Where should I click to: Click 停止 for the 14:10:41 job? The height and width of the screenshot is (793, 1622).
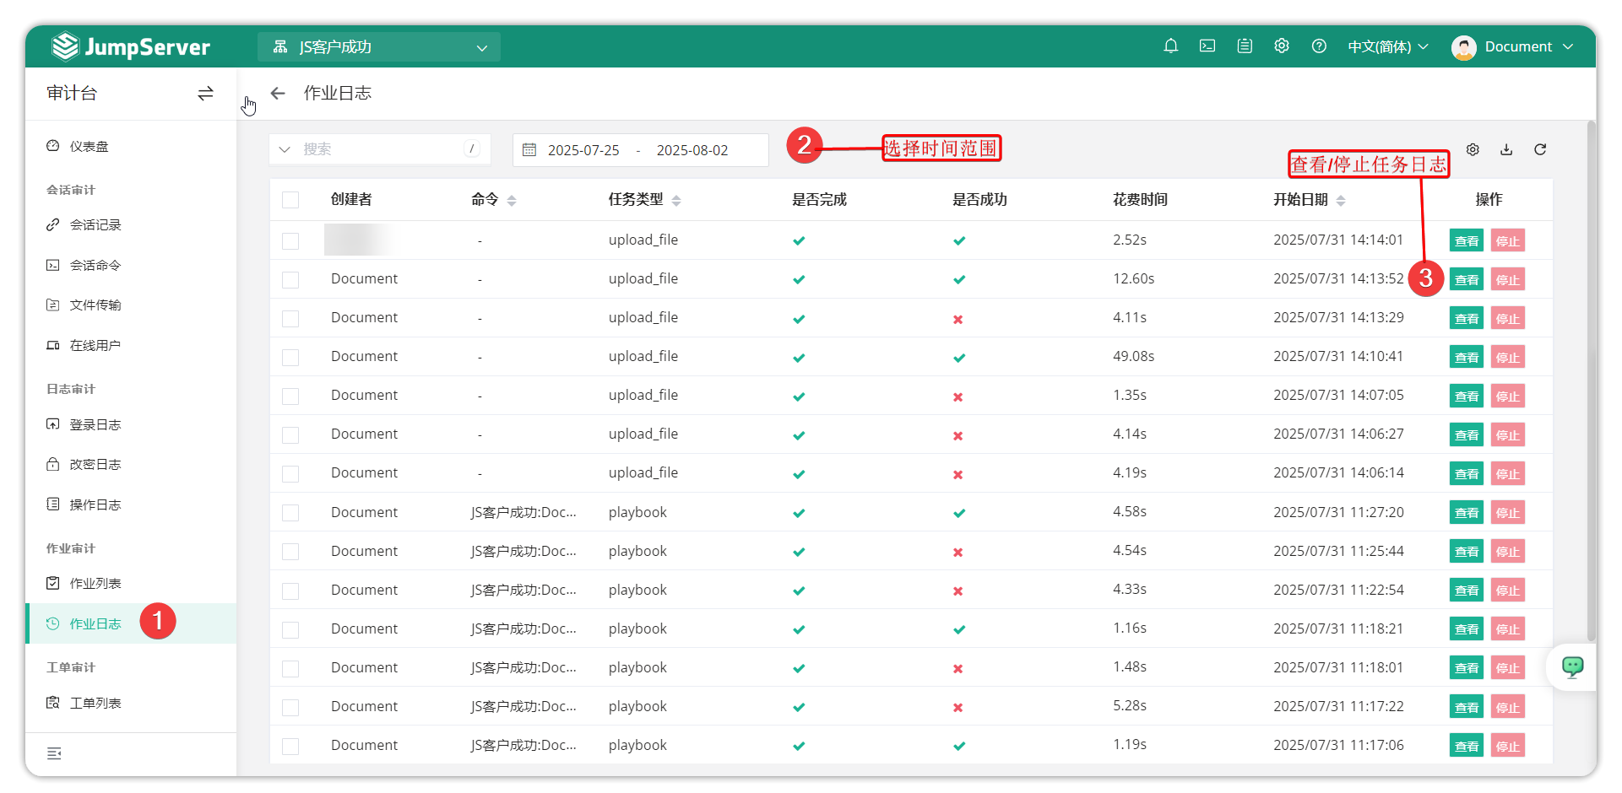[x=1507, y=358]
